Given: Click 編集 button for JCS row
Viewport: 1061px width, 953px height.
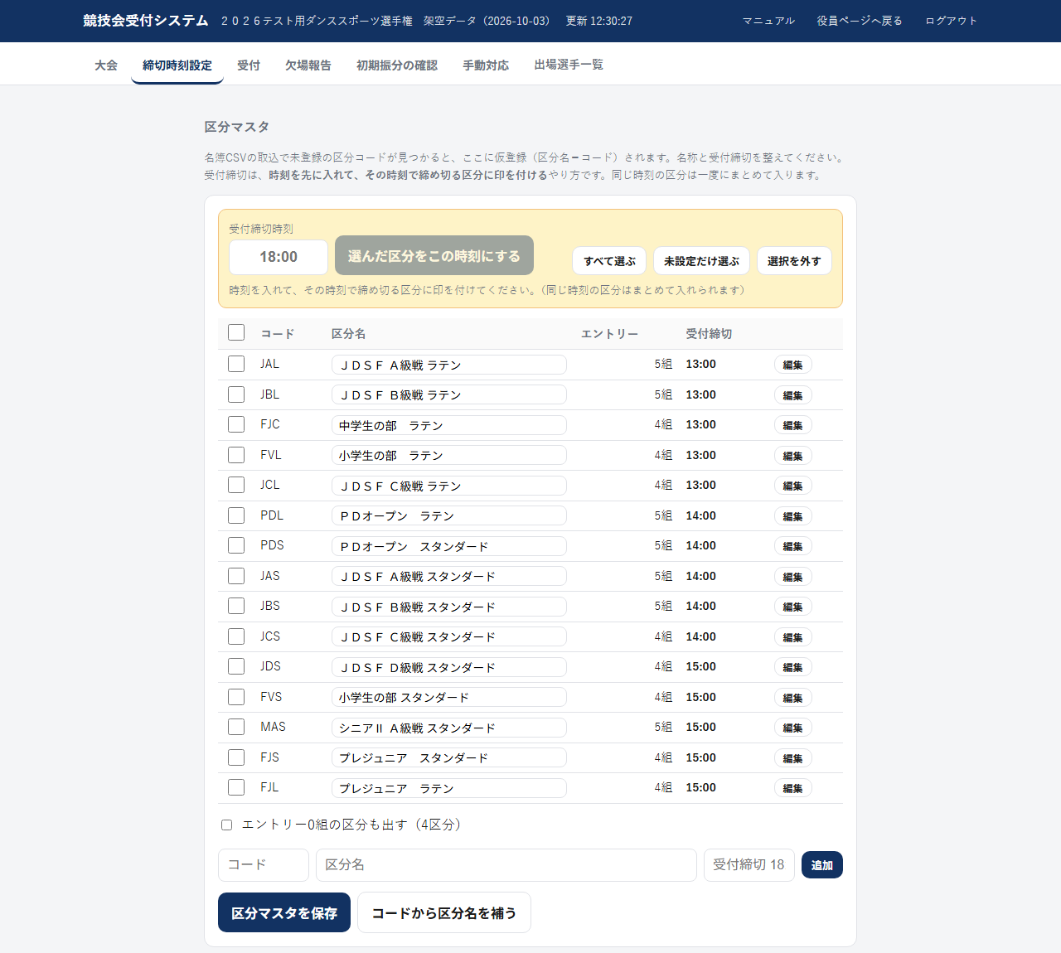Looking at the screenshot, I should tap(793, 637).
